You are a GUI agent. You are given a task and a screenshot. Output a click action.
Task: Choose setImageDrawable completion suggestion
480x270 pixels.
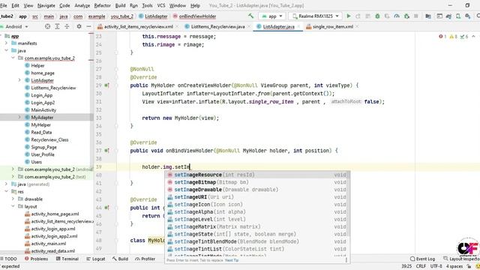[x=257, y=190]
